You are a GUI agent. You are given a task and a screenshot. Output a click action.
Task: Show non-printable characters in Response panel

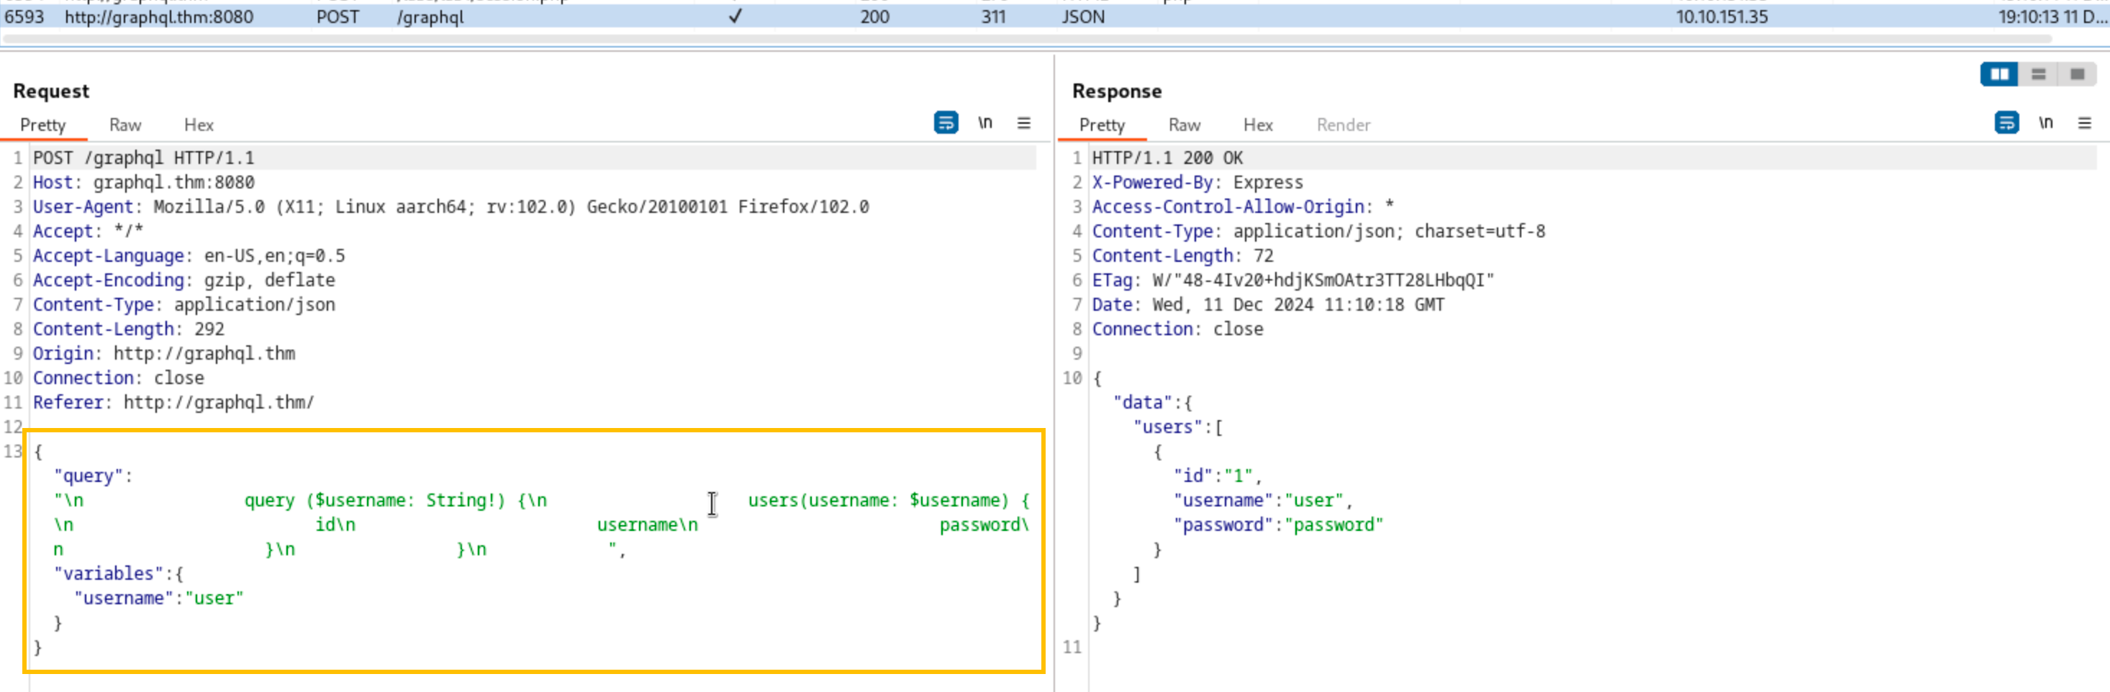coord(2045,123)
